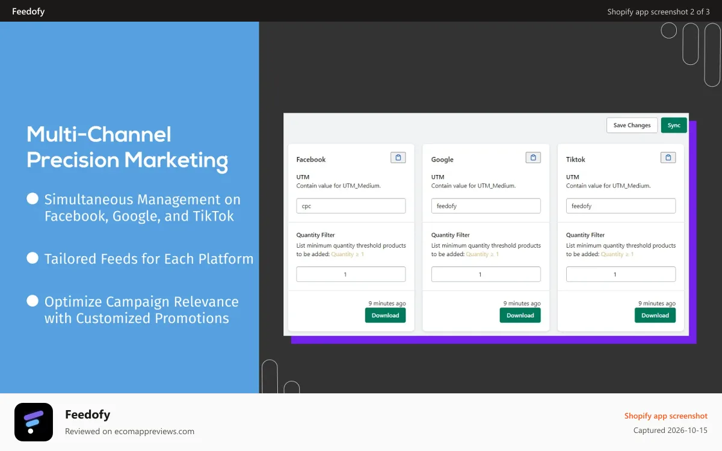Click 'Captured 2026-10-15' text

point(670,431)
